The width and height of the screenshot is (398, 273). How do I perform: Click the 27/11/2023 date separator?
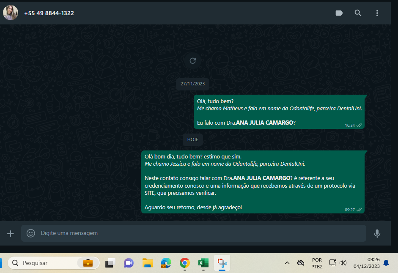[192, 84]
